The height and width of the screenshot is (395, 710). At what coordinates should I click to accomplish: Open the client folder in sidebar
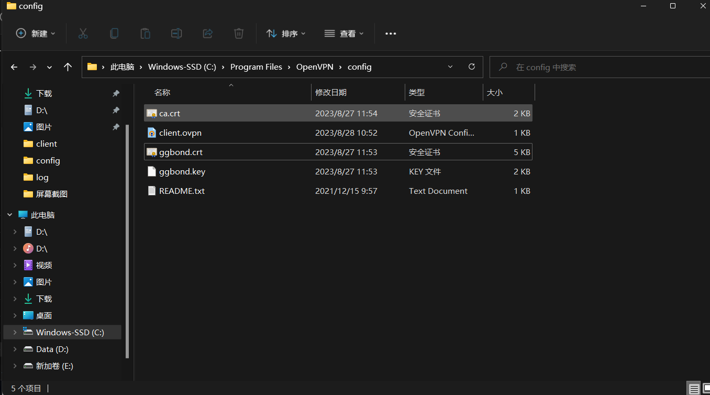(x=46, y=144)
